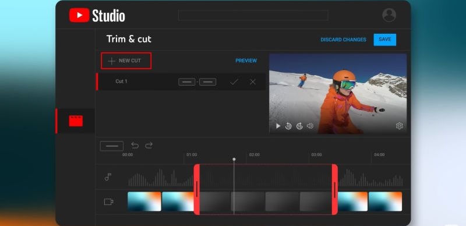Image resolution: width=466 pixels, height=226 pixels.
Task: Play the video preview
Action: 278,126
